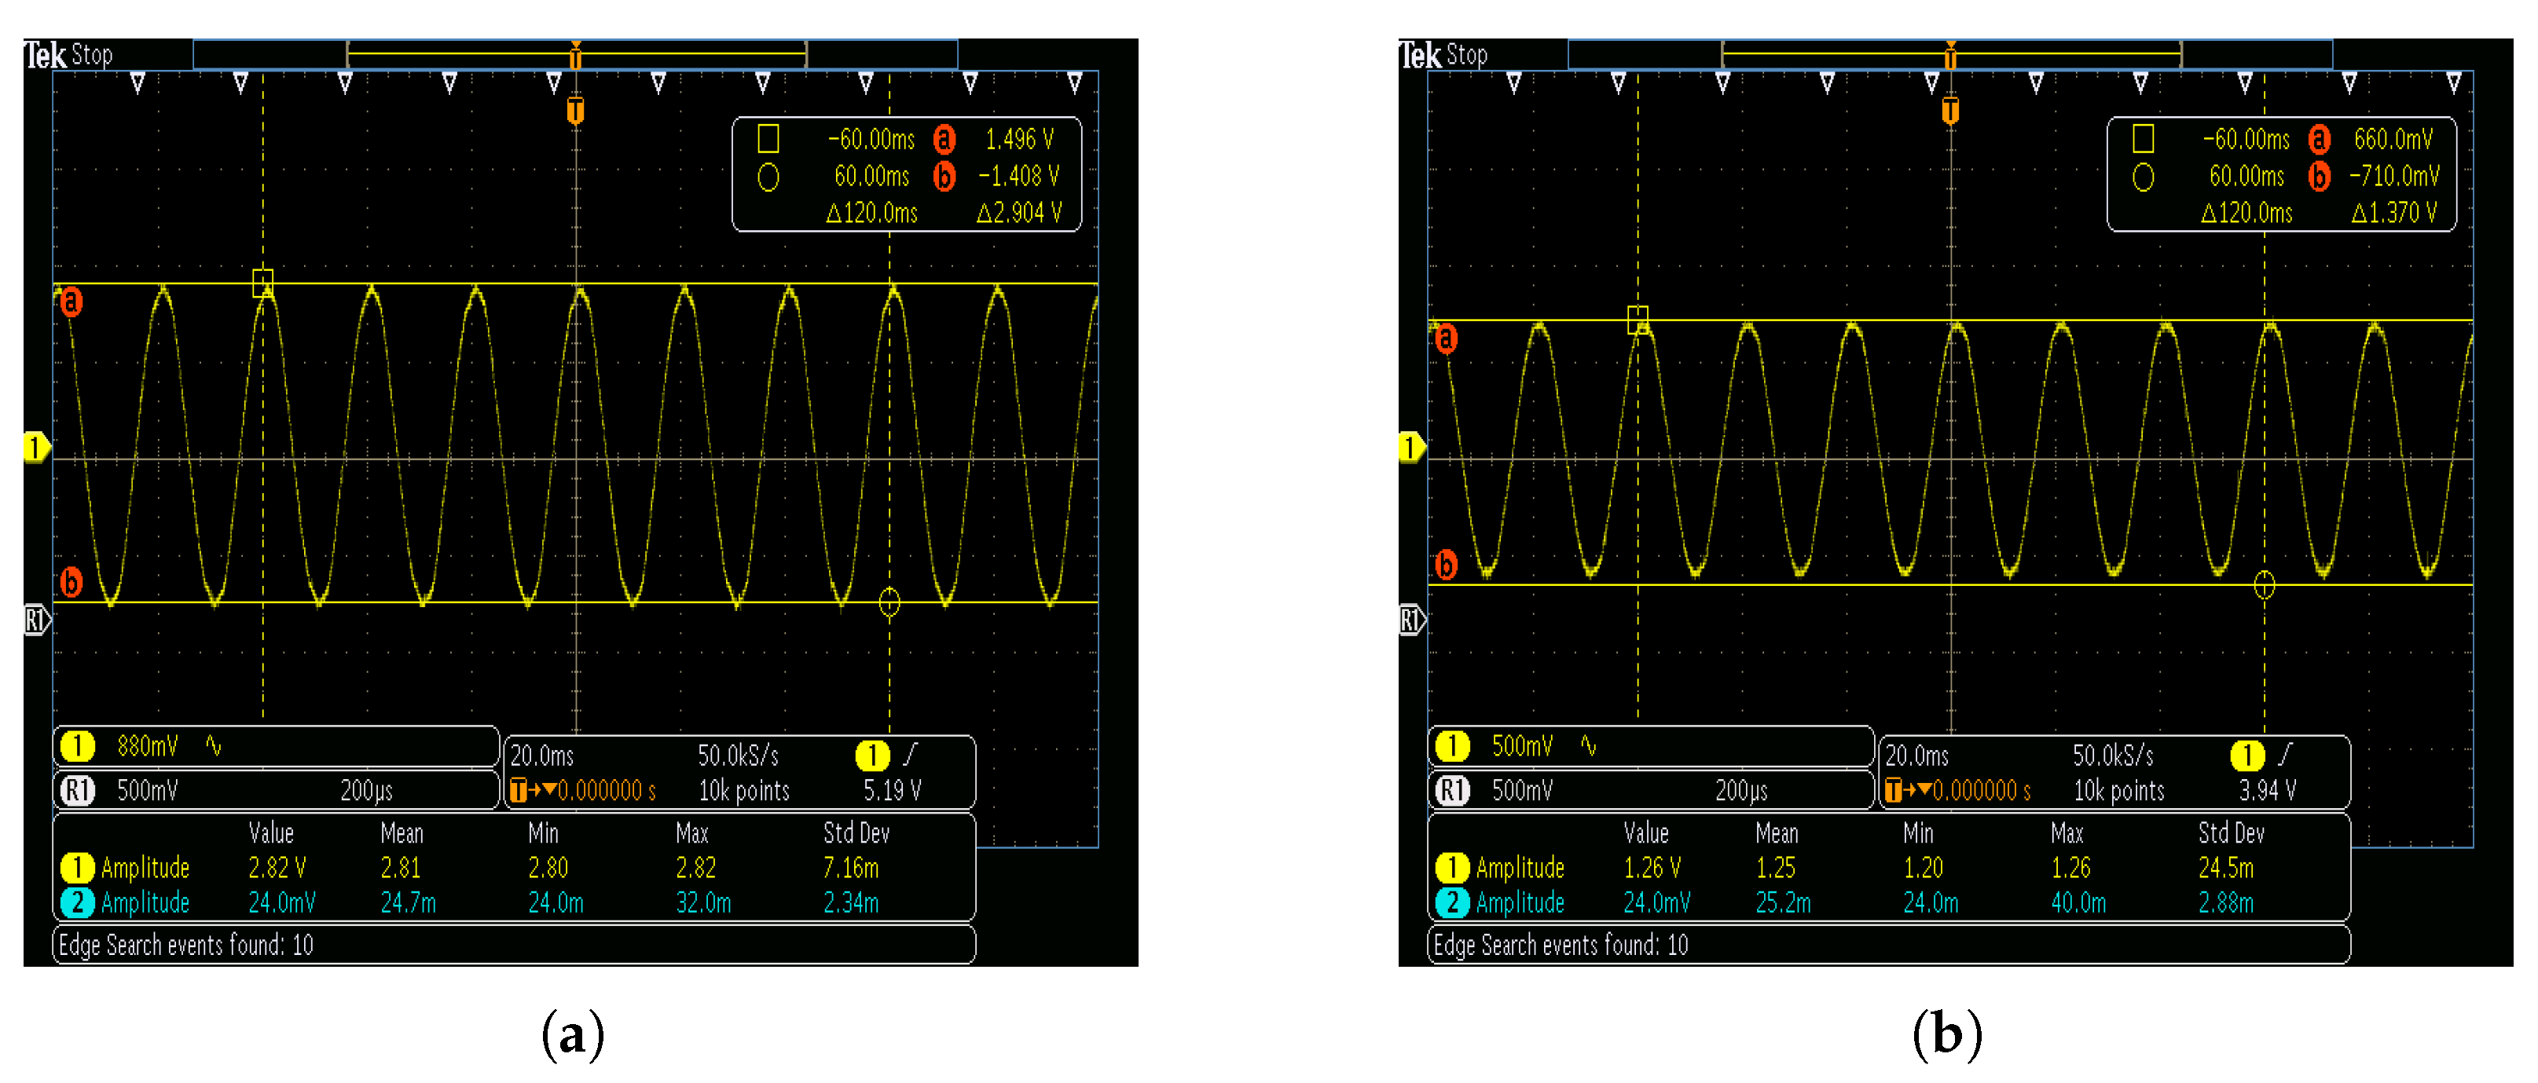Click the left scope's Edge Search events found bar

pyautogui.click(x=512, y=945)
